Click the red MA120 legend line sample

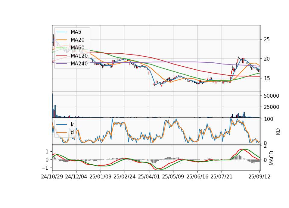[61, 55]
